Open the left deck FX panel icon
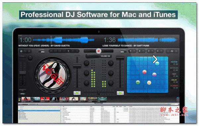 pos(25,51)
